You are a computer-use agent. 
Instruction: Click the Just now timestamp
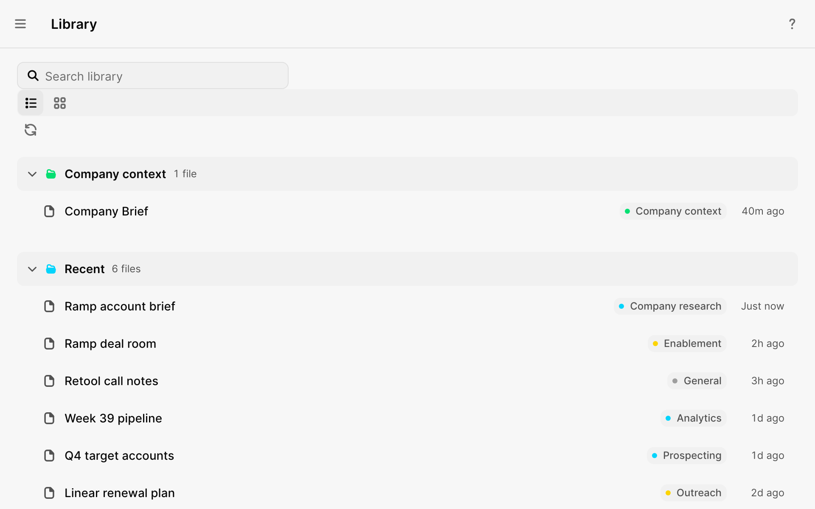(763, 306)
